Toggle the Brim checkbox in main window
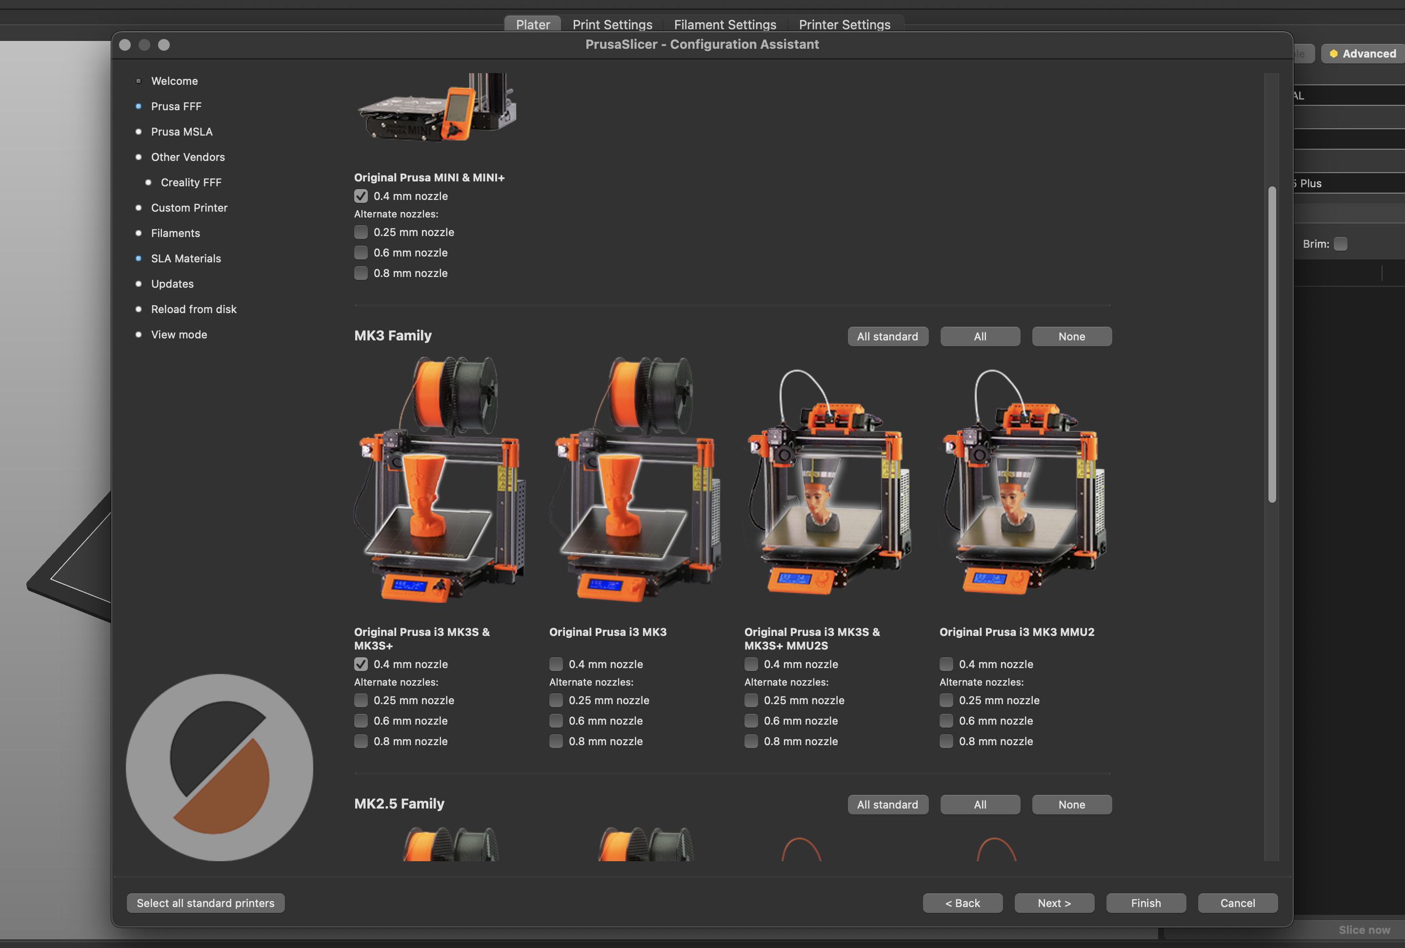Image resolution: width=1405 pixels, height=948 pixels. point(1340,244)
